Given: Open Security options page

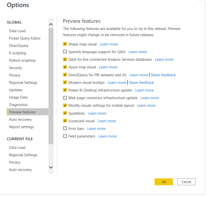Looking at the screenshot, I should click(x=15, y=68).
